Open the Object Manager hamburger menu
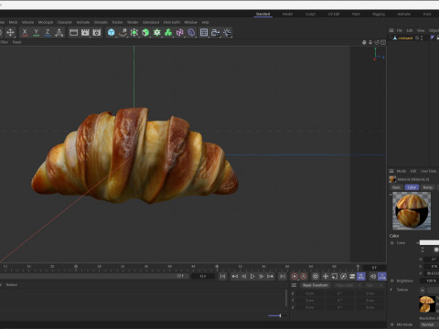Screen dimensions: 439x329 (391, 30)
